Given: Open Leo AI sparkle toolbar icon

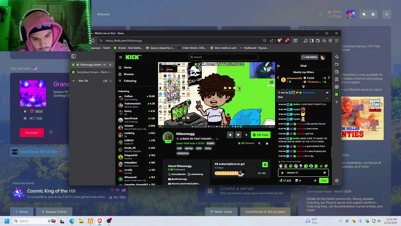Looking at the screenshot, I should tap(324, 40).
